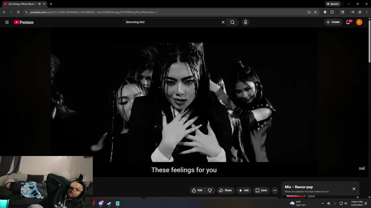Like the video with thumbs up
The width and height of the screenshot is (371, 208).
click(x=197, y=190)
